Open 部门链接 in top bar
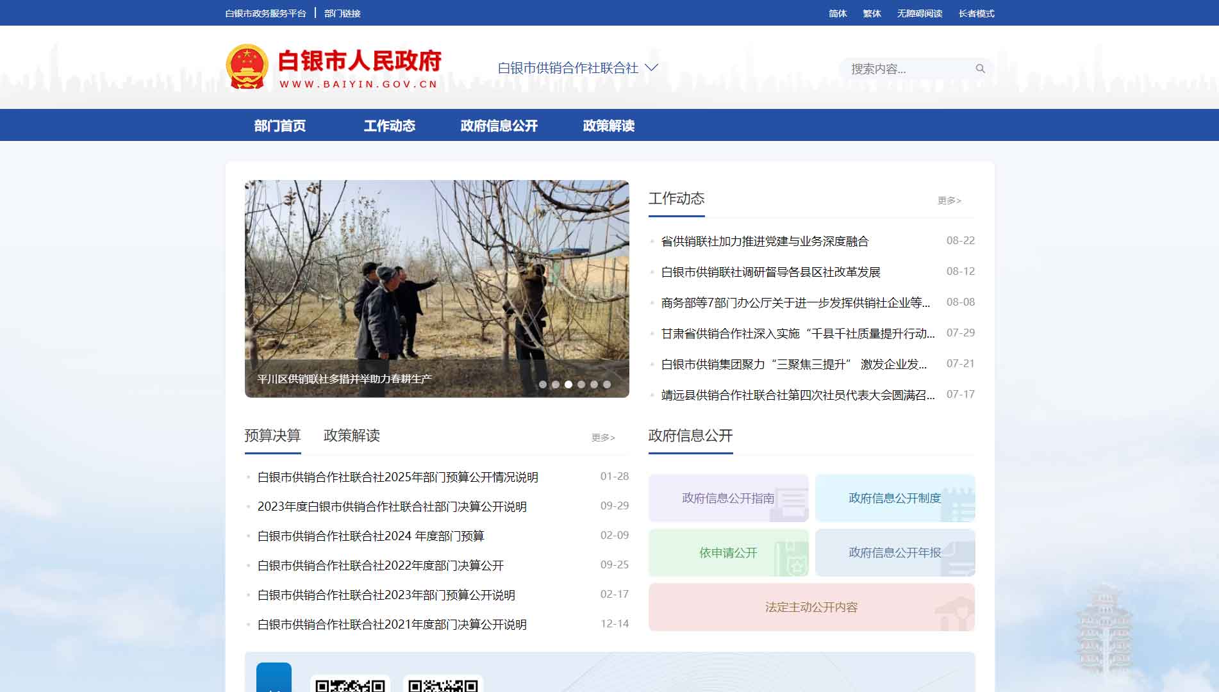Screen dimensions: 1219x692 coord(342,13)
